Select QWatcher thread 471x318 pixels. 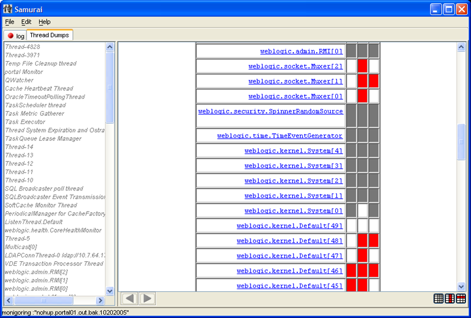tap(19, 80)
